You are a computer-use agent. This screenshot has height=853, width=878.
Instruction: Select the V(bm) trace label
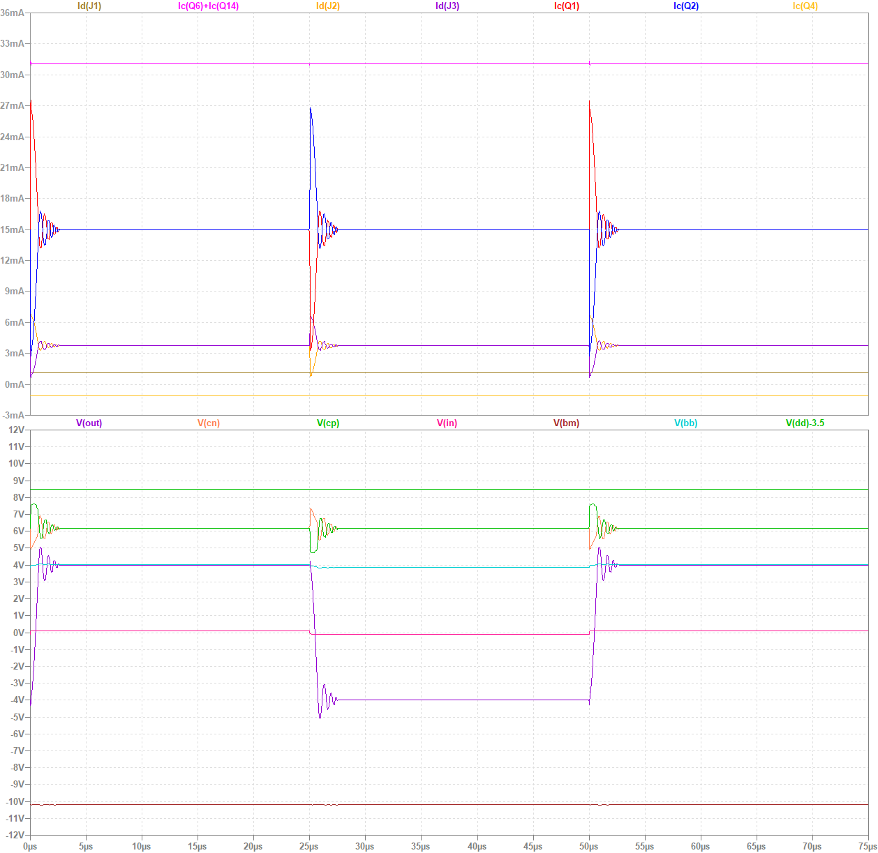point(567,423)
